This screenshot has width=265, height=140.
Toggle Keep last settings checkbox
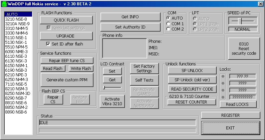click(x=49, y=28)
